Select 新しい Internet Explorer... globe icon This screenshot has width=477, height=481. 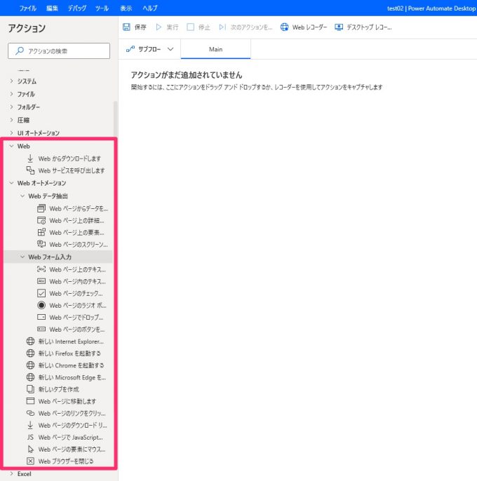pos(30,341)
